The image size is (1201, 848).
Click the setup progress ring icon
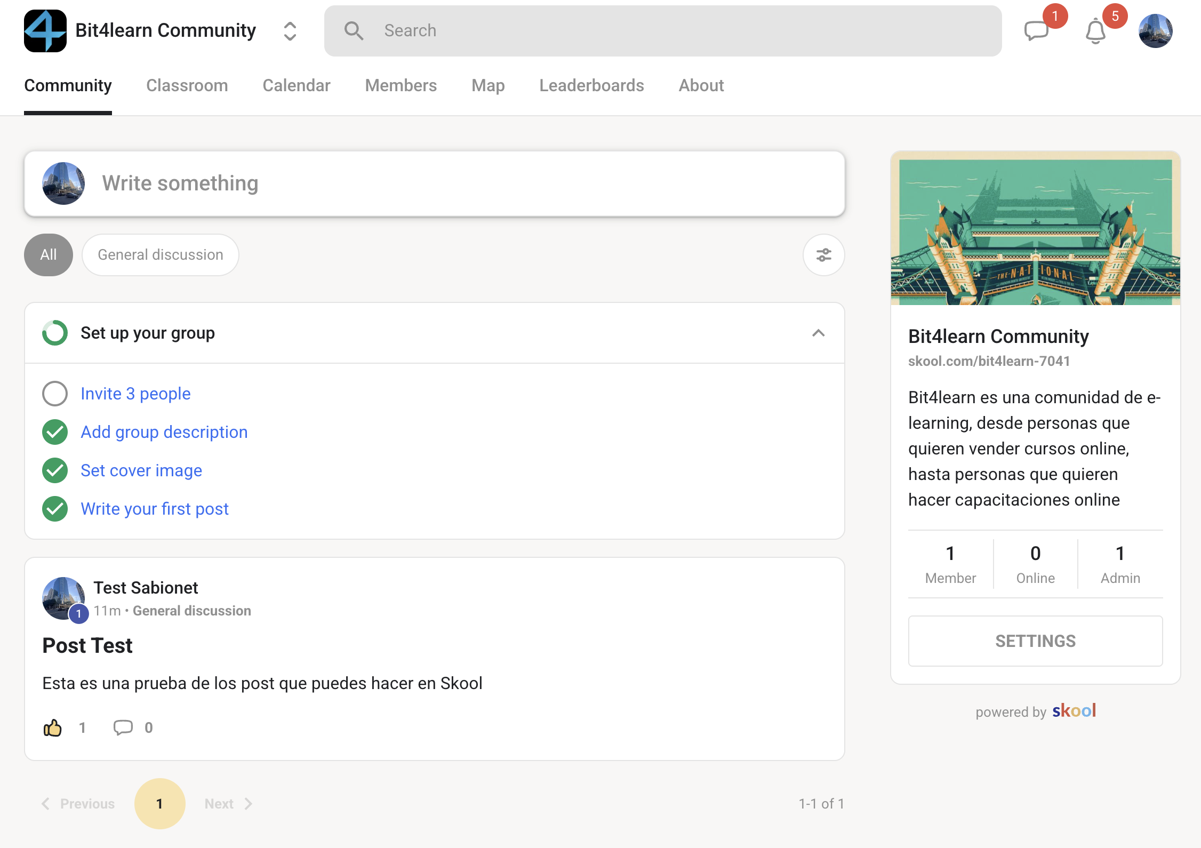(55, 333)
